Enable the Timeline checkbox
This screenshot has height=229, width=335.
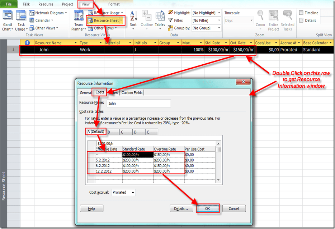pos(301,13)
